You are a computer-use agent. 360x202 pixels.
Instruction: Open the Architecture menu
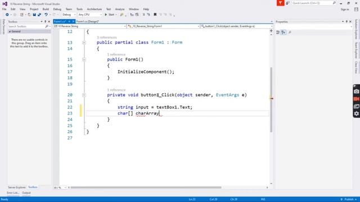[x=94, y=9]
